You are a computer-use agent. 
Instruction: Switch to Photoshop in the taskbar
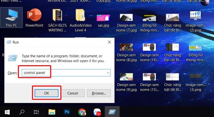(67, 112)
